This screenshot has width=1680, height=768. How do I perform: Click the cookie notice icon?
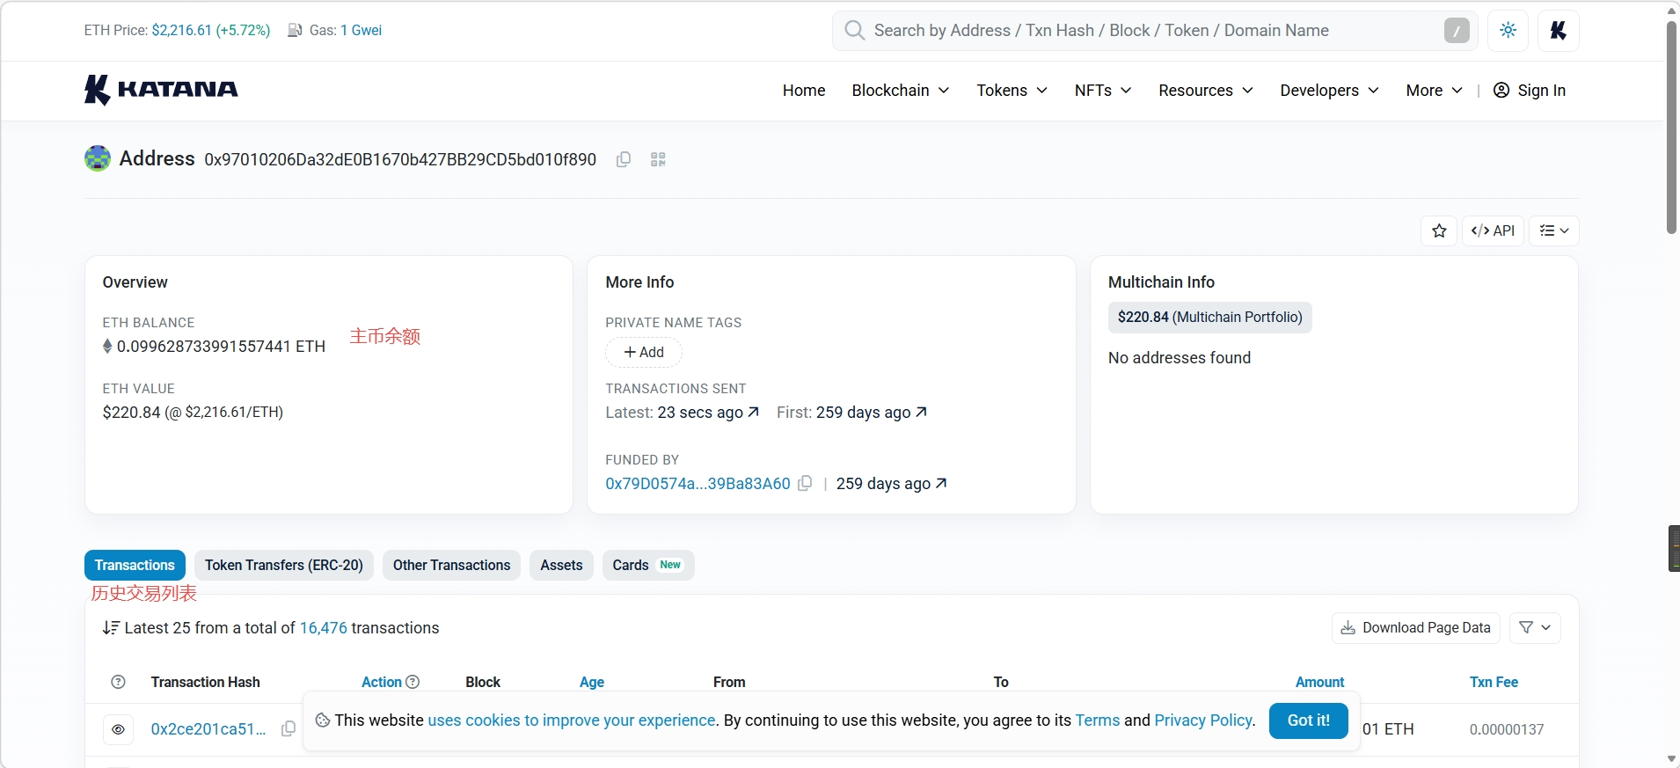tap(323, 720)
